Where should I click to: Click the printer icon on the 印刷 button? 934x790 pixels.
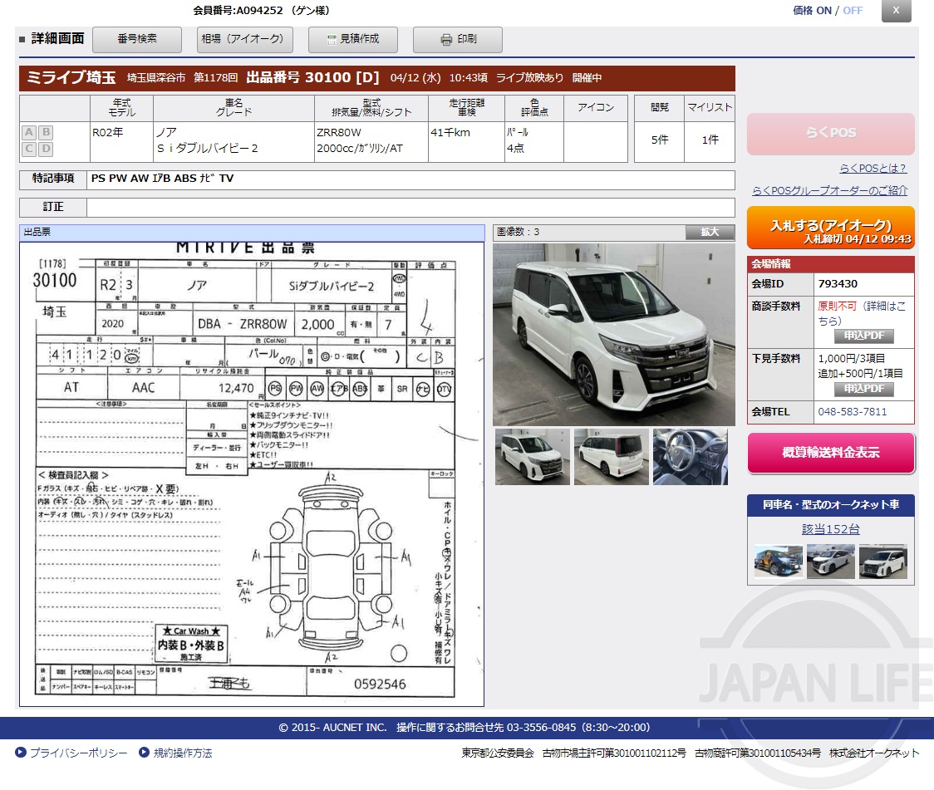[444, 39]
